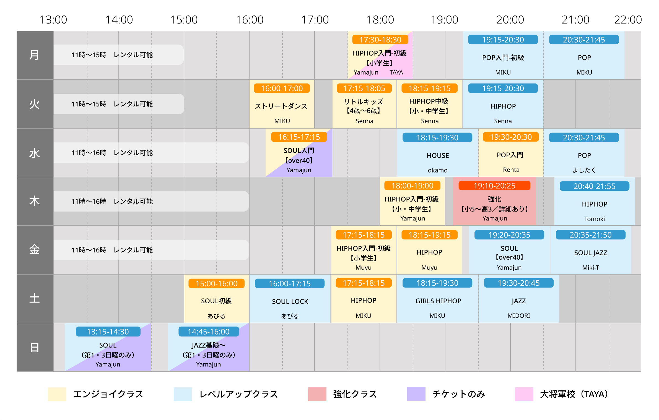
Task: Click the Wednesday 11時〜16時 レンタル可能 bar
Action: [151, 153]
